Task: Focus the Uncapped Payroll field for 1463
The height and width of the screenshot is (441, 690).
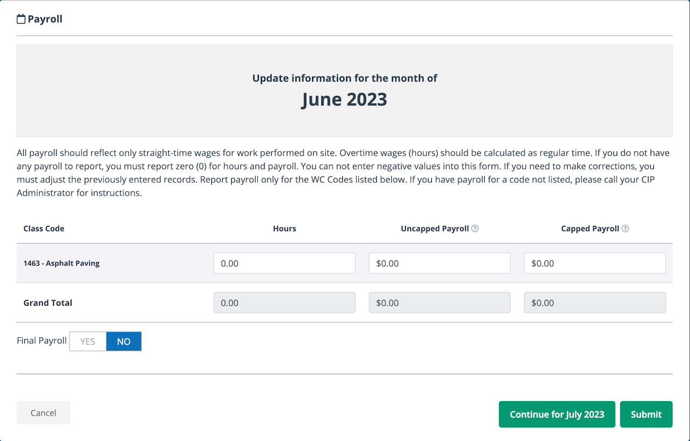Action: [x=439, y=263]
